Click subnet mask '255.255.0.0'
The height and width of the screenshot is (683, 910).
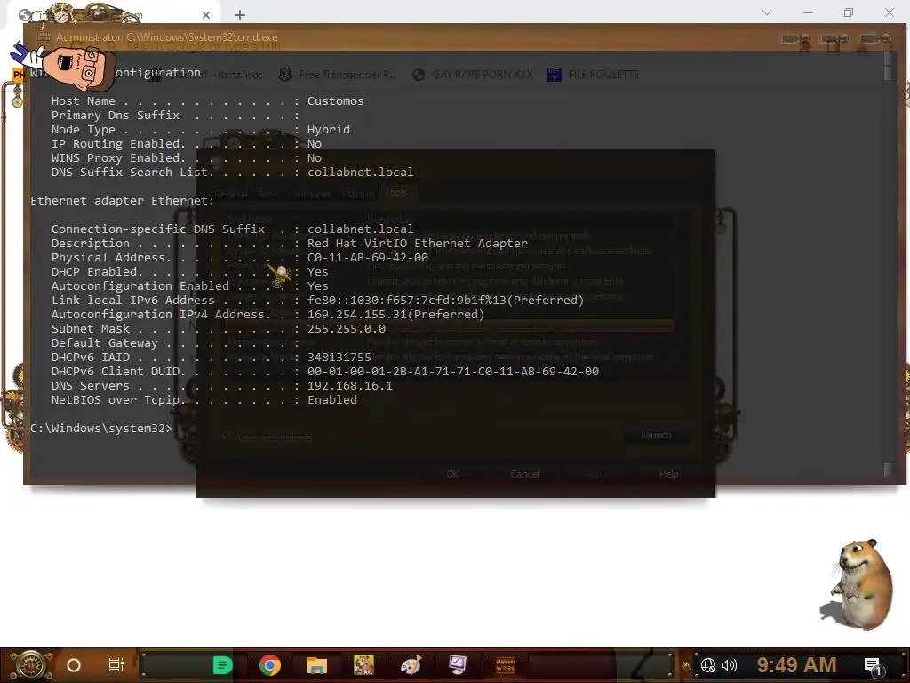(x=347, y=329)
